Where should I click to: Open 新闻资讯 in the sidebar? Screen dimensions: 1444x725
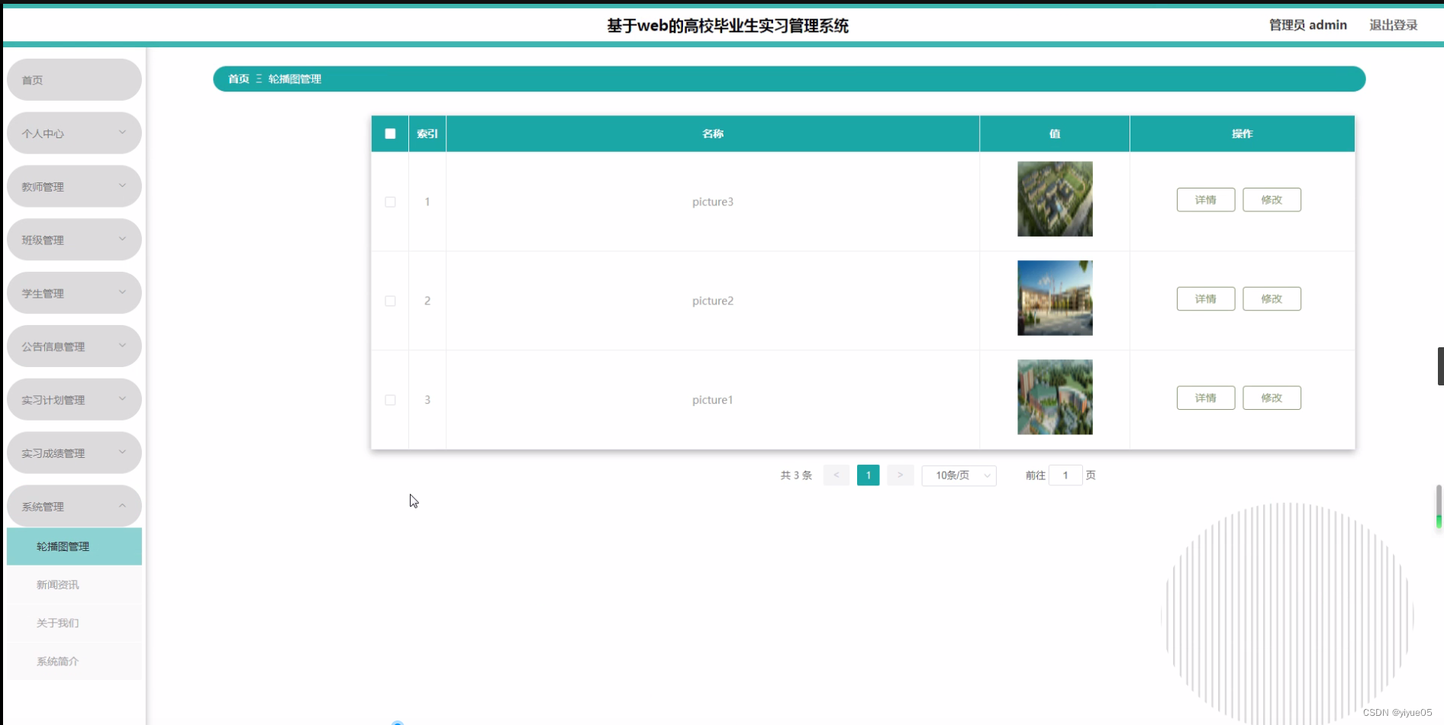pos(58,585)
